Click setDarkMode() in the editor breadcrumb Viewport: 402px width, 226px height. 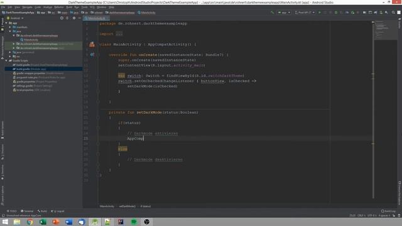127,207
